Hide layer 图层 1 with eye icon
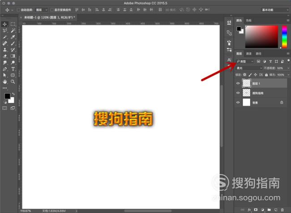291x213 pixels. click(x=238, y=83)
